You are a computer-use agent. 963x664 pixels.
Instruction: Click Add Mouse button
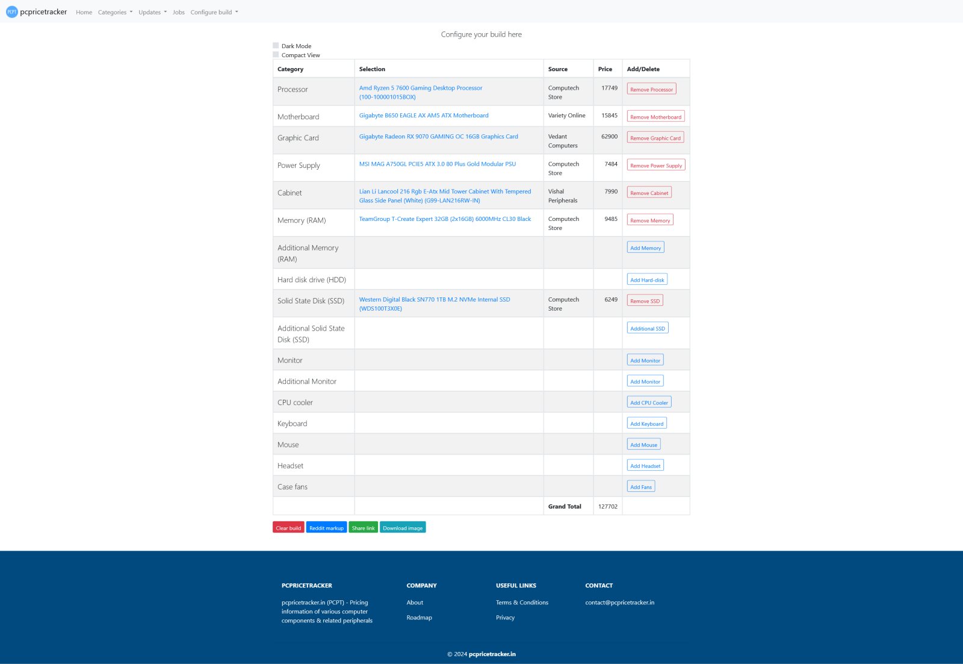click(x=643, y=445)
